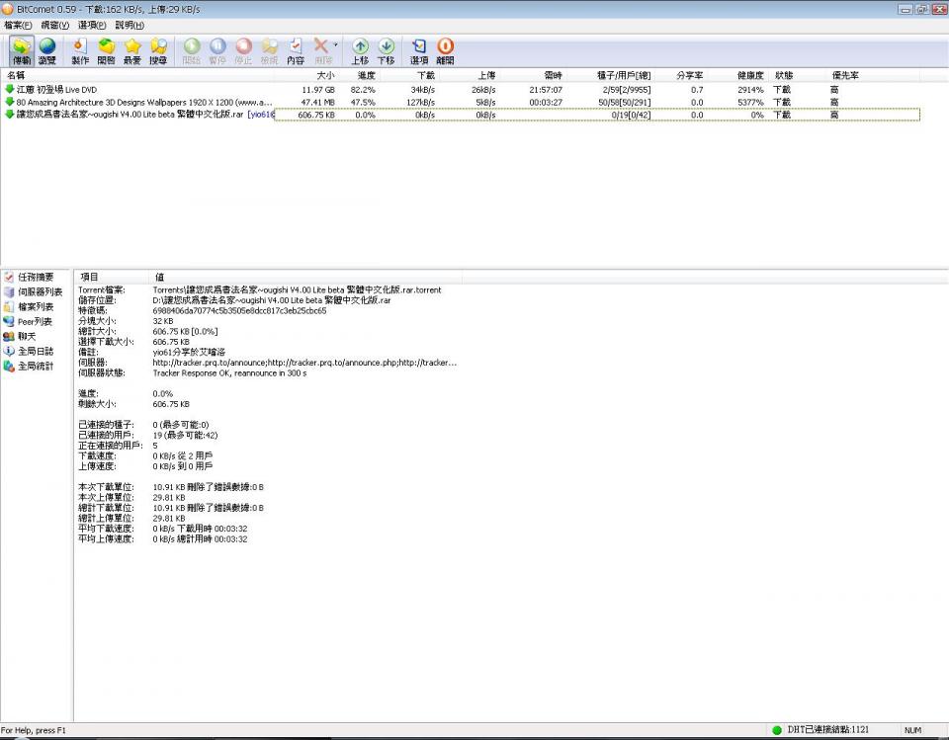
Task: Show the 伺服器列表 tracker list panel
Action: tap(40, 292)
